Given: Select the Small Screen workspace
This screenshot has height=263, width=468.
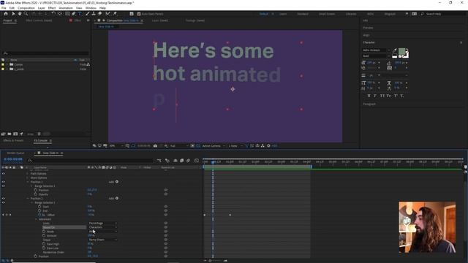Looking at the screenshot, I should [x=327, y=14].
